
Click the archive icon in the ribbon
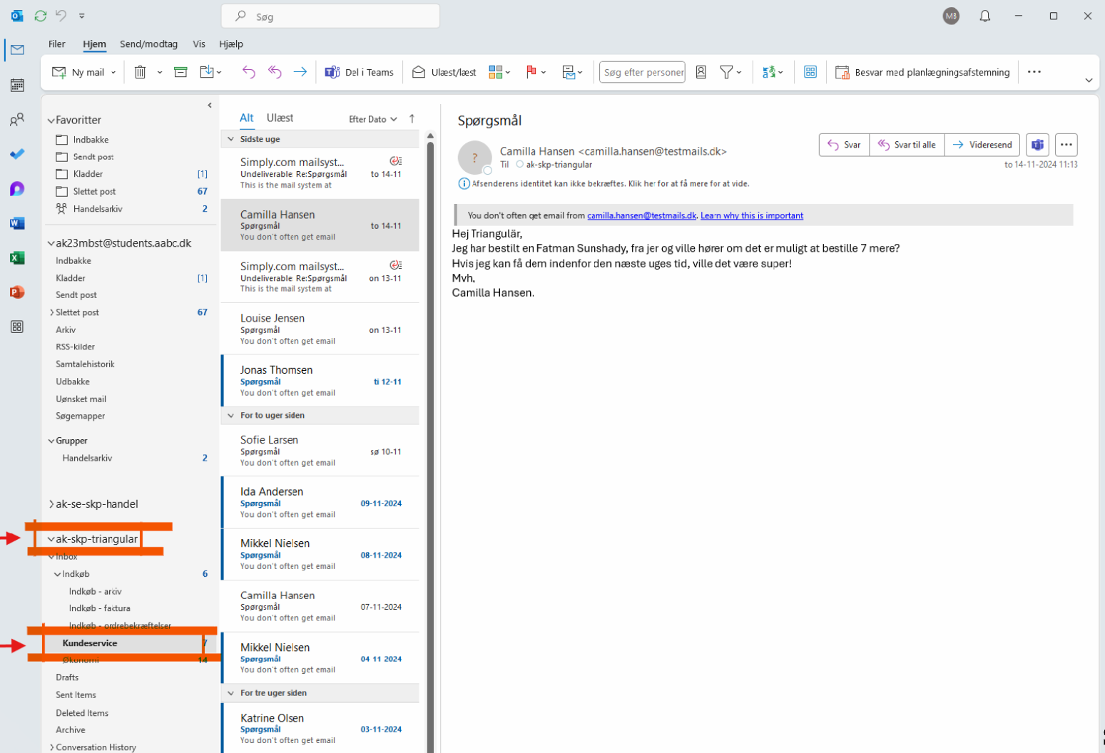[180, 72]
